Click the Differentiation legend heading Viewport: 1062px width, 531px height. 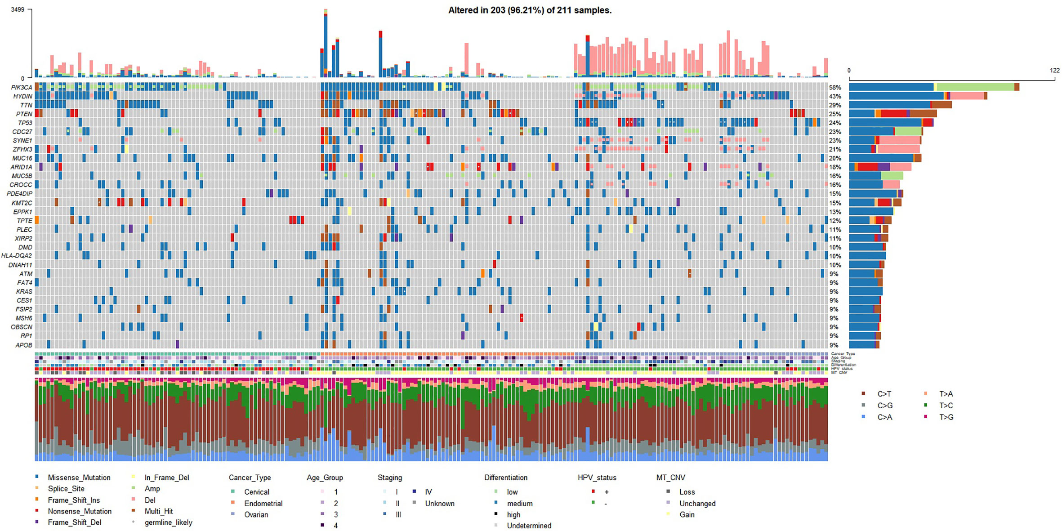click(x=506, y=477)
